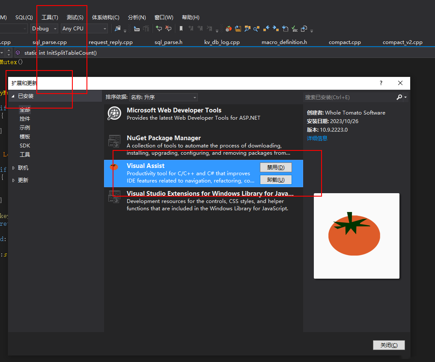The image size is (435, 362).
Task: Open the SQL(Q) menu
Action: click(x=24, y=18)
